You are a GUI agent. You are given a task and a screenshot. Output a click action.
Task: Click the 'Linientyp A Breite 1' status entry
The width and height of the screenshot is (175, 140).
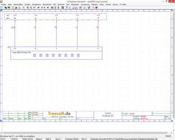click(72, 139)
